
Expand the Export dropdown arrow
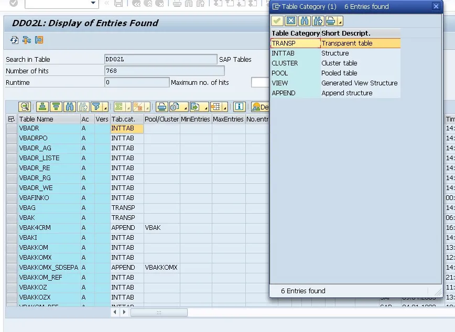205,107
